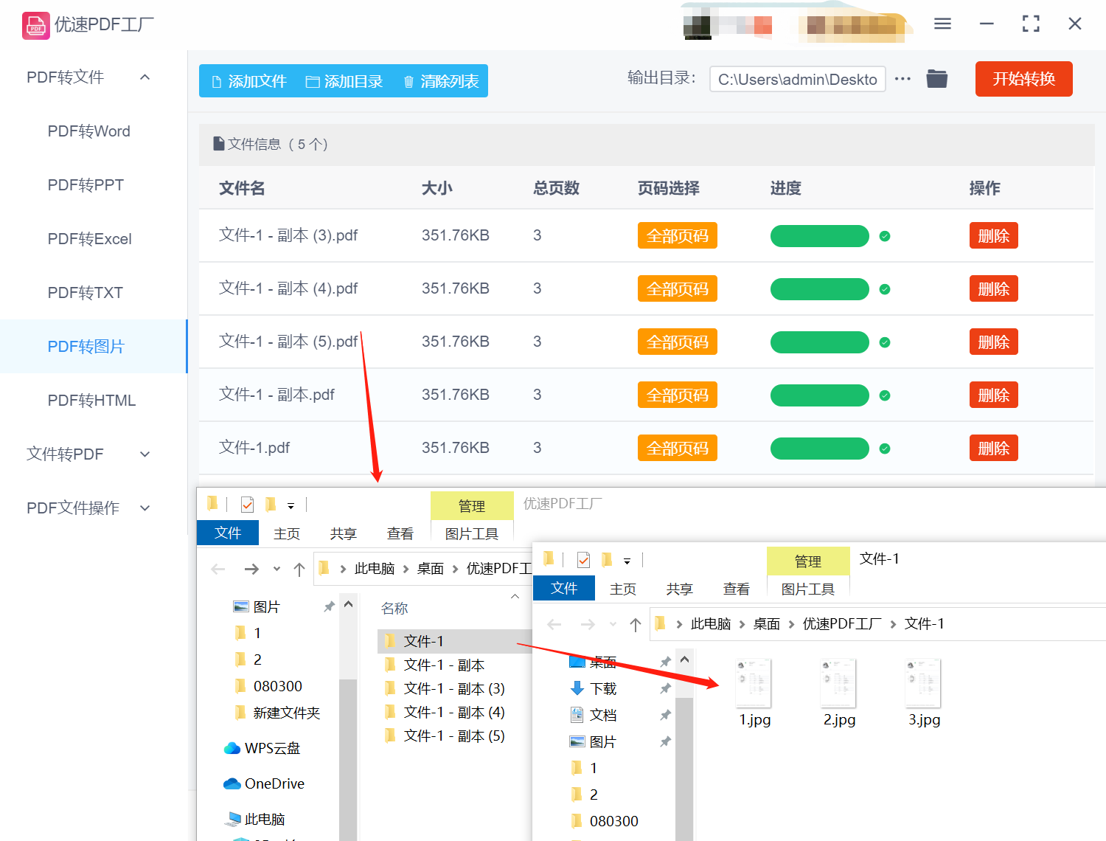Select PDF转HTML in sidebar
Viewport: 1106px width, 841px height.
click(91, 401)
